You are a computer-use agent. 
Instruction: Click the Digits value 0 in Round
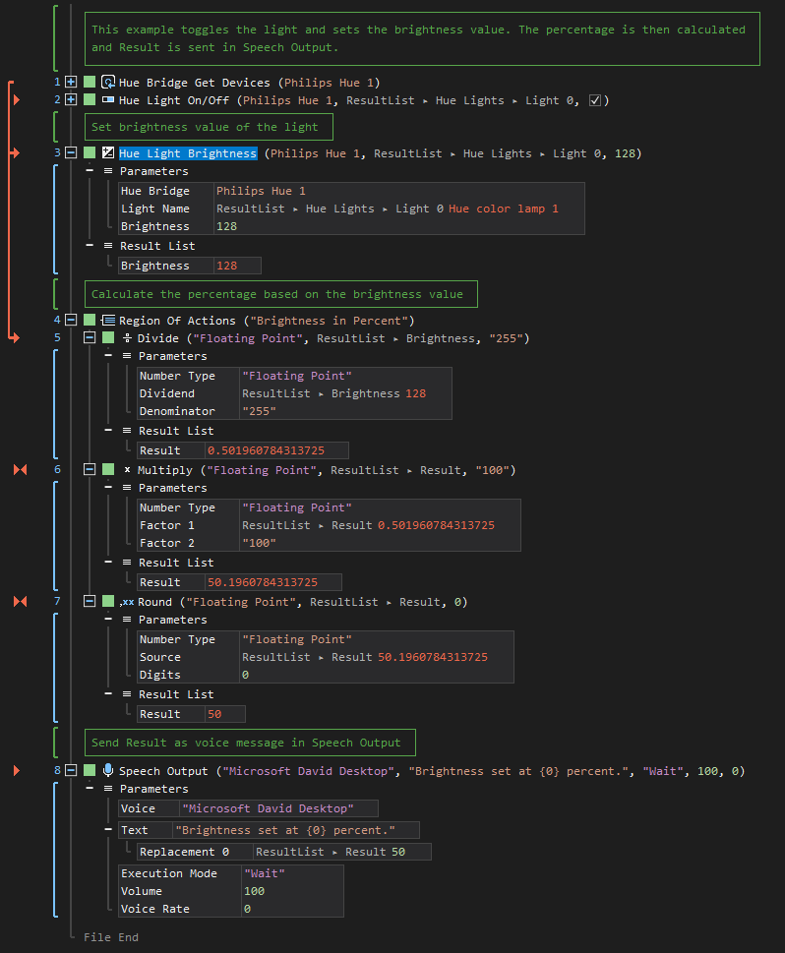[245, 675]
